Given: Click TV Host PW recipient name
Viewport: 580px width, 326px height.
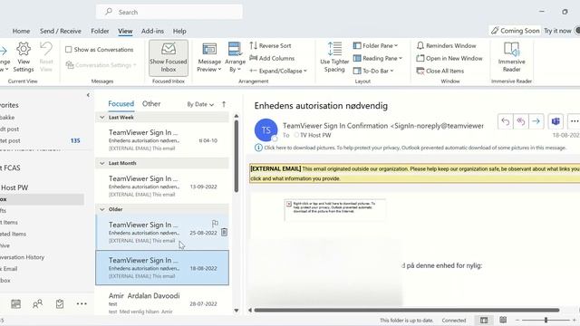Looking at the screenshot, I should (315, 135).
